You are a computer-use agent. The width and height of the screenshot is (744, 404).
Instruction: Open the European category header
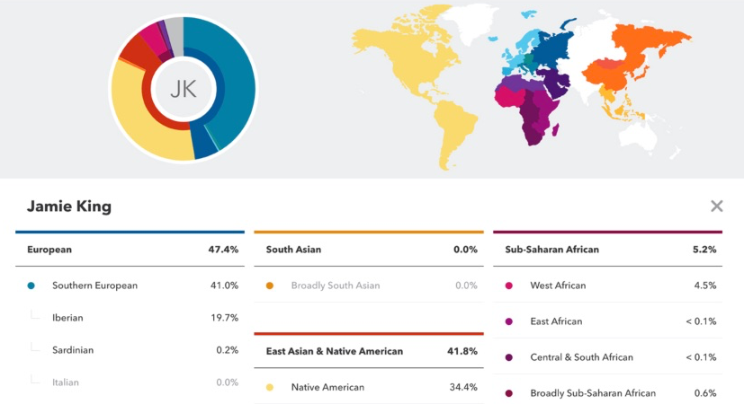coord(130,250)
